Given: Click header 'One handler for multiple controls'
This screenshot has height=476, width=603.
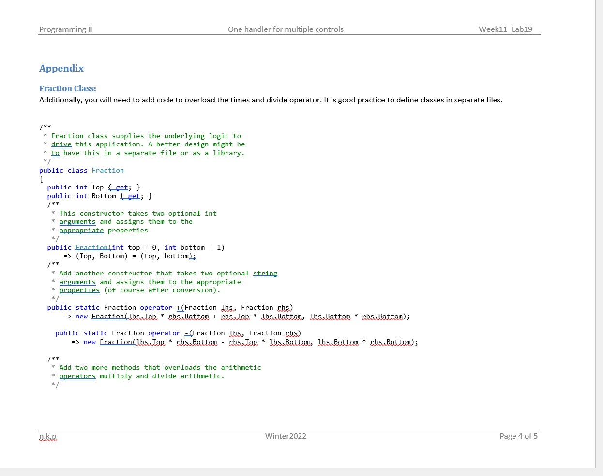Looking at the screenshot, I should pyautogui.click(x=286, y=29).
